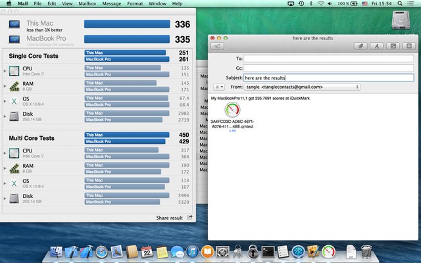Click the clock showing Fri 15:54
This screenshot has height=263, width=421.
(x=382, y=3)
